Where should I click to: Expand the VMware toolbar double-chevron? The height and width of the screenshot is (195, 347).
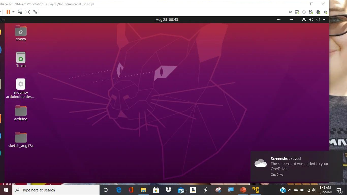(x=291, y=12)
